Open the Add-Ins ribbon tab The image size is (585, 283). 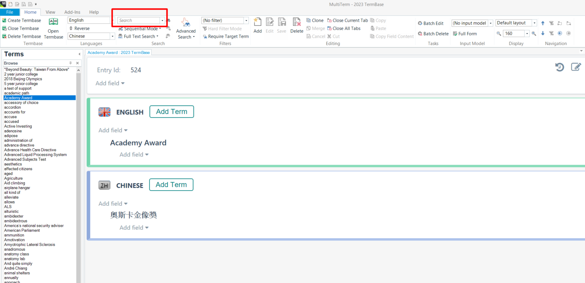coord(72,12)
